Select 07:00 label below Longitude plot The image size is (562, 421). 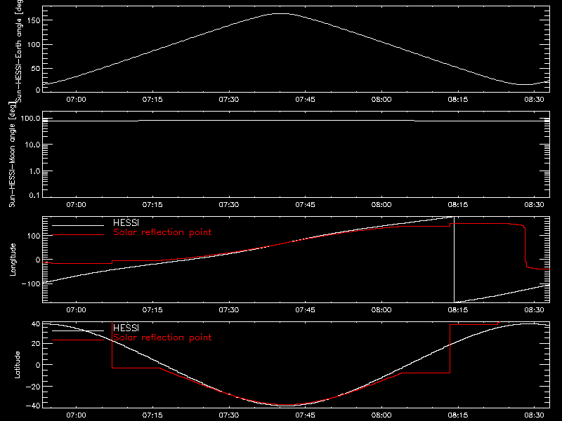click(76, 309)
